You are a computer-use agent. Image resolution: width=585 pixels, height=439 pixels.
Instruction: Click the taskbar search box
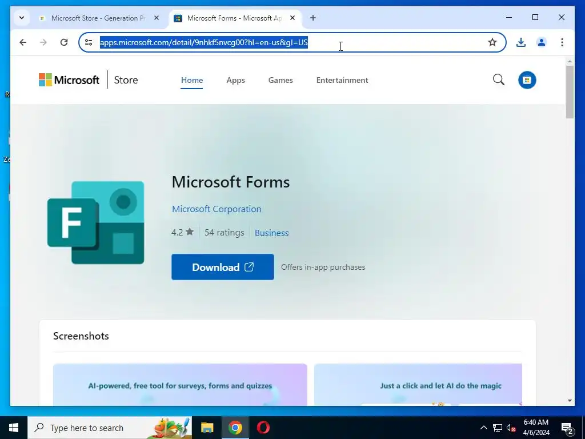pyautogui.click(x=110, y=428)
